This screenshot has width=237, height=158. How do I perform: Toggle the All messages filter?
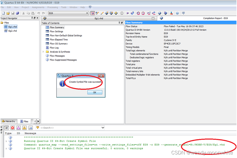(x=6, y=128)
